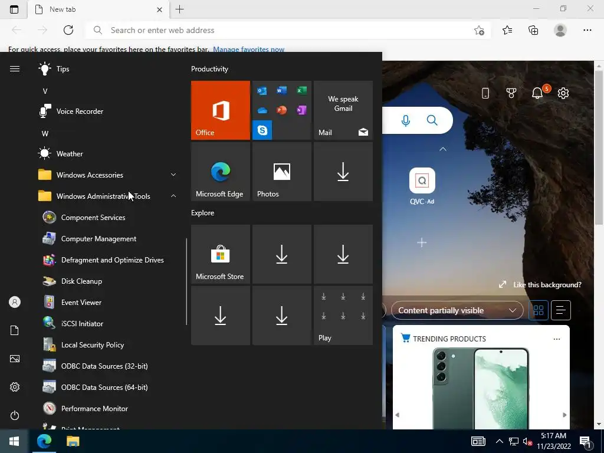Open the Play tile folder
Image resolution: width=604 pixels, height=453 pixels.
(343, 316)
